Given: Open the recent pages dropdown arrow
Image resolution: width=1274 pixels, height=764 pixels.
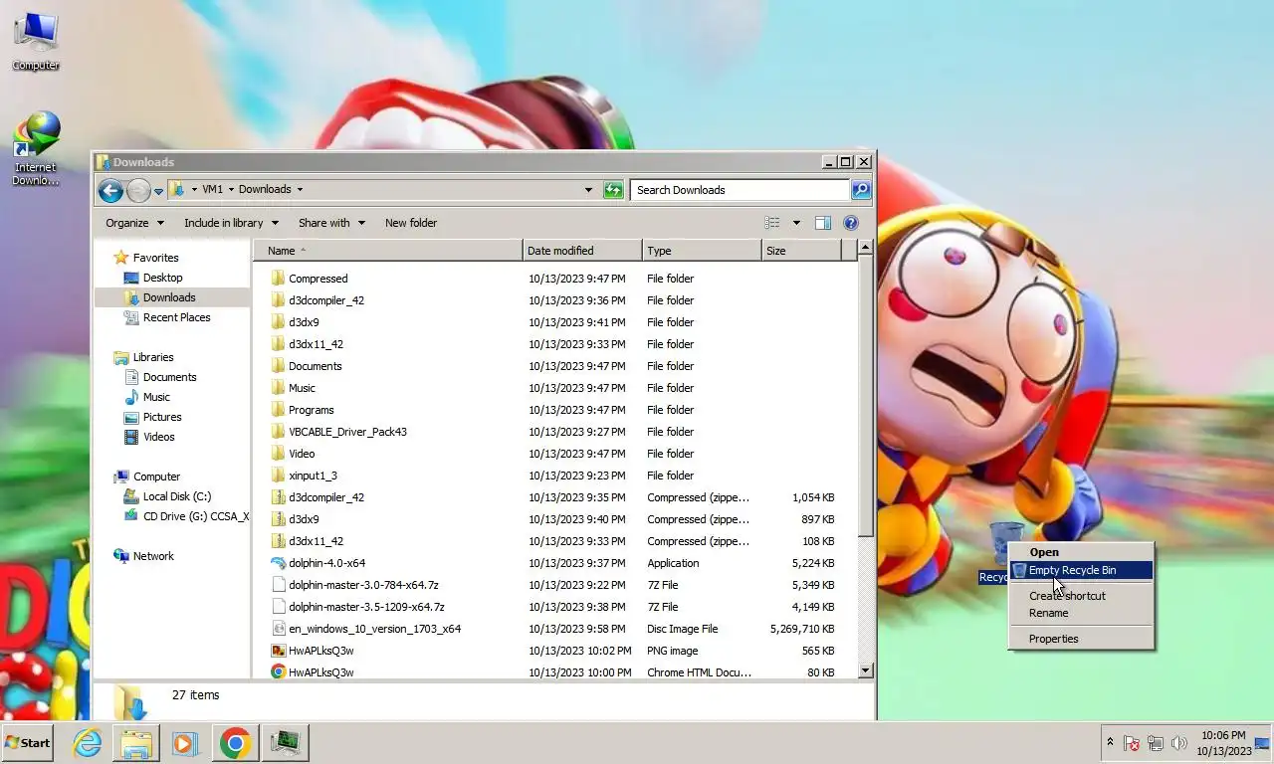Looking at the screenshot, I should tap(158, 191).
